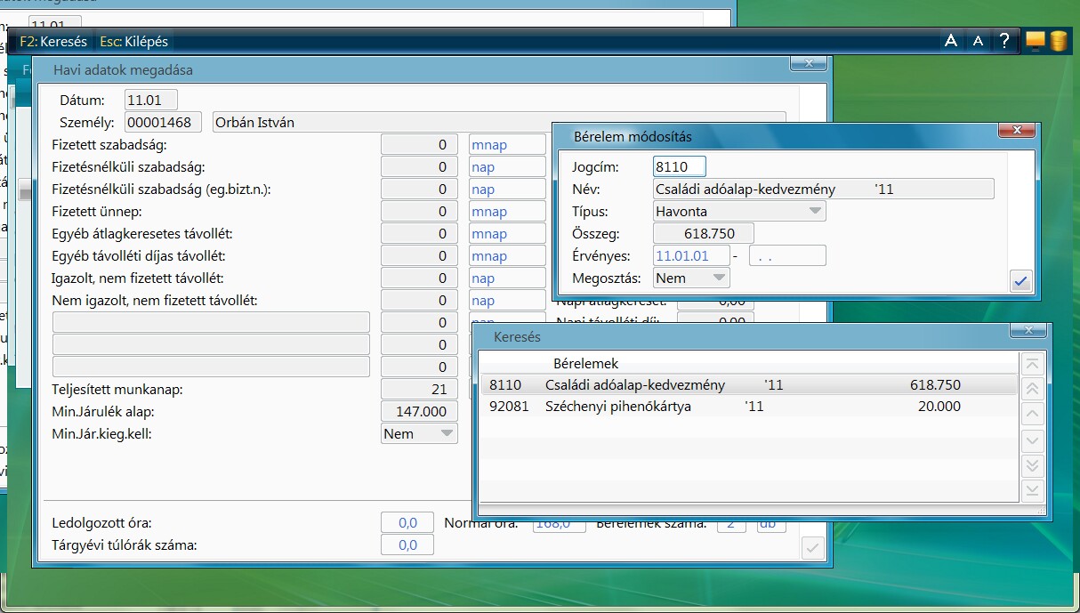Viewport: 1080px width, 613px height.
Task: Confirm Bérelem módosítás with the checkmark
Action: pos(1020,282)
